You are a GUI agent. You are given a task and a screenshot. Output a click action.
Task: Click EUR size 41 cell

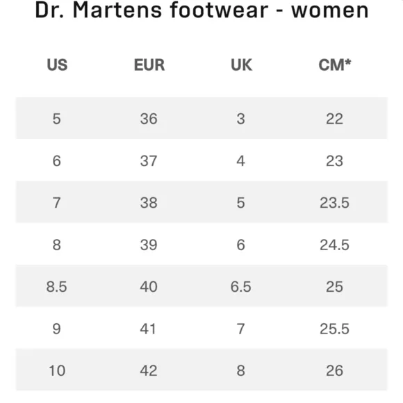pos(148,329)
